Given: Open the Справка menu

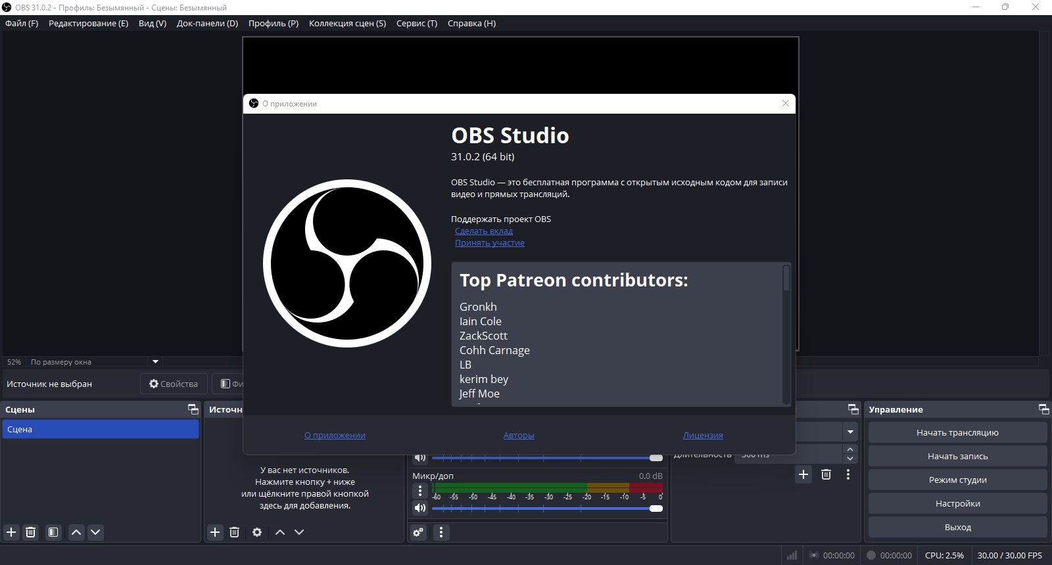Looking at the screenshot, I should click(471, 23).
